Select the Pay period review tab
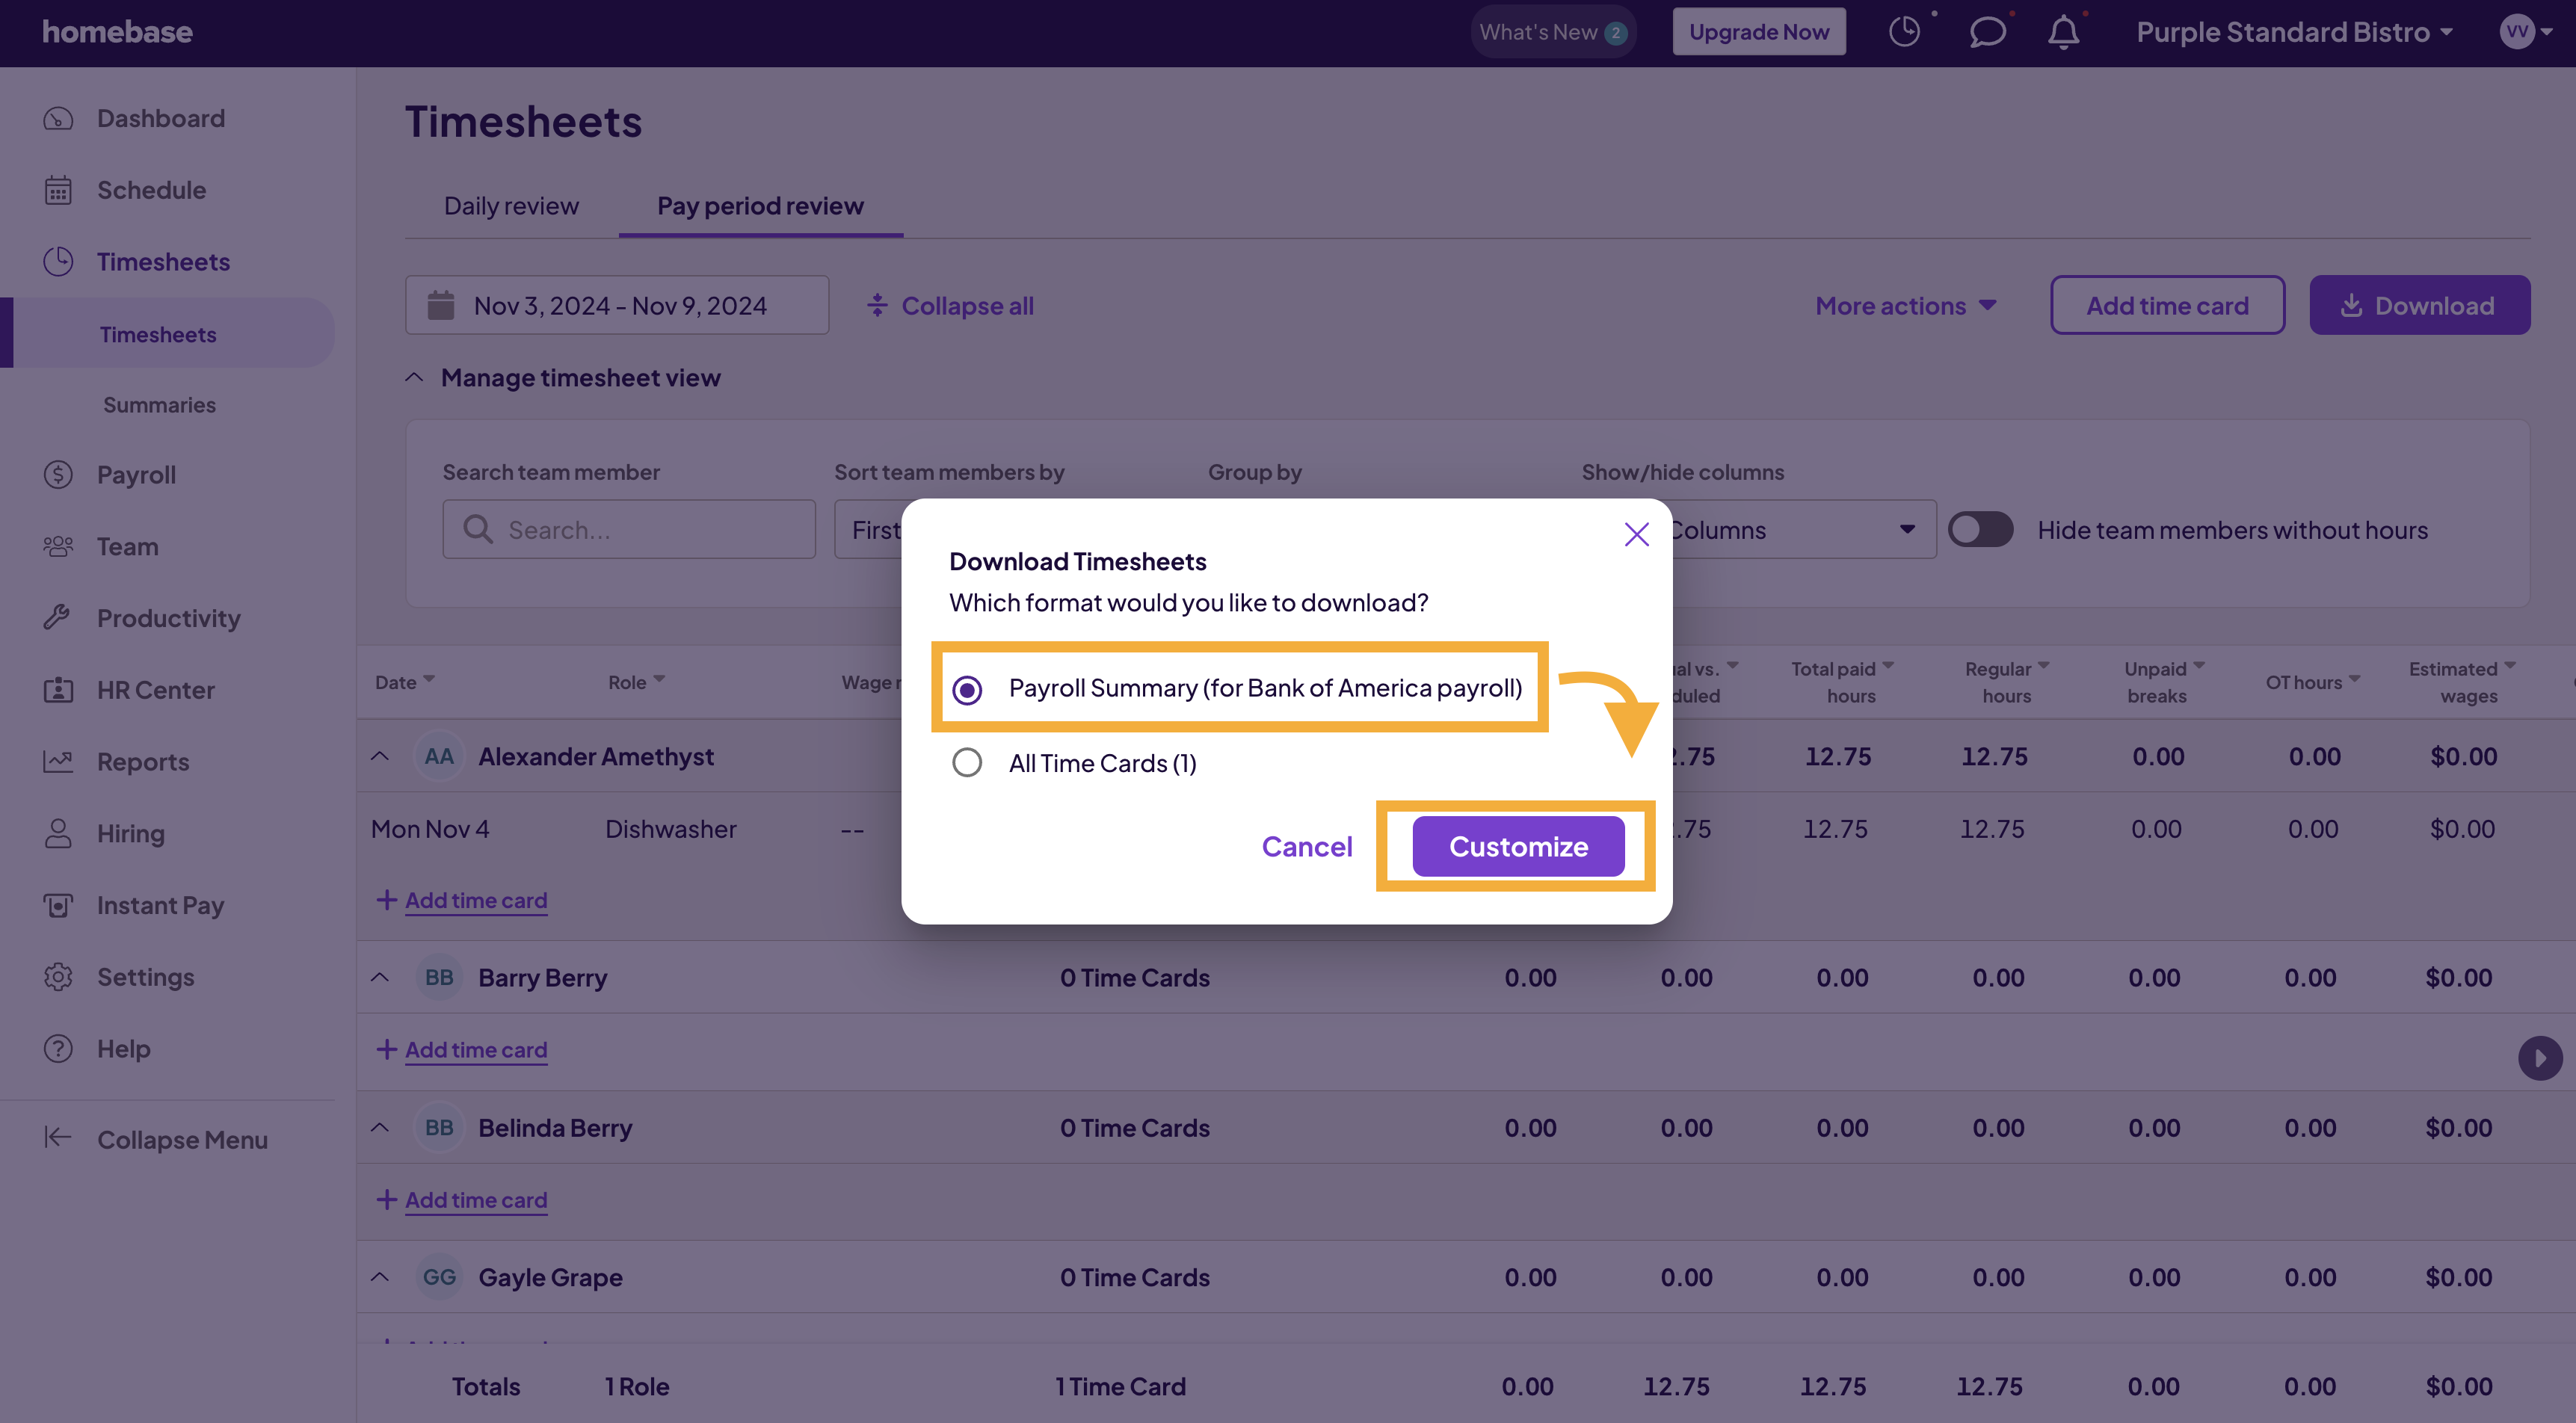This screenshot has width=2576, height=1423. click(760, 206)
